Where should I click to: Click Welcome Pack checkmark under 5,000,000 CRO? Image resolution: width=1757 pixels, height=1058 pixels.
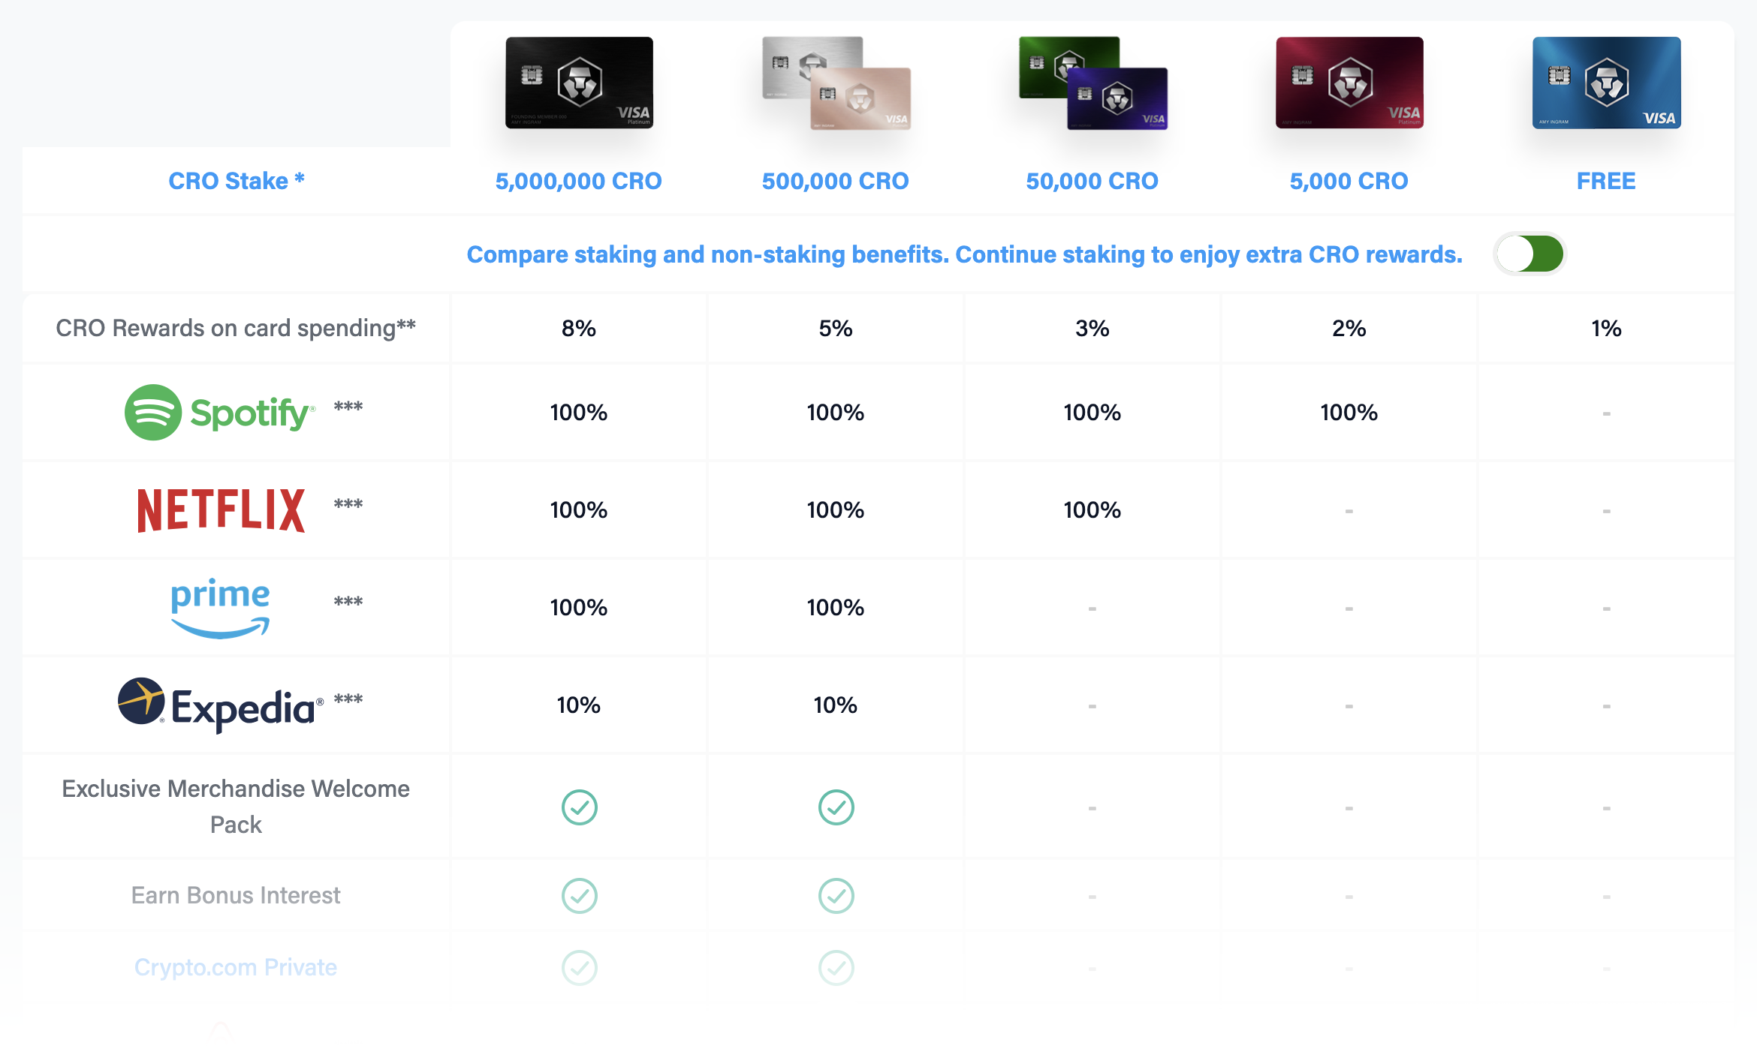pos(579,807)
